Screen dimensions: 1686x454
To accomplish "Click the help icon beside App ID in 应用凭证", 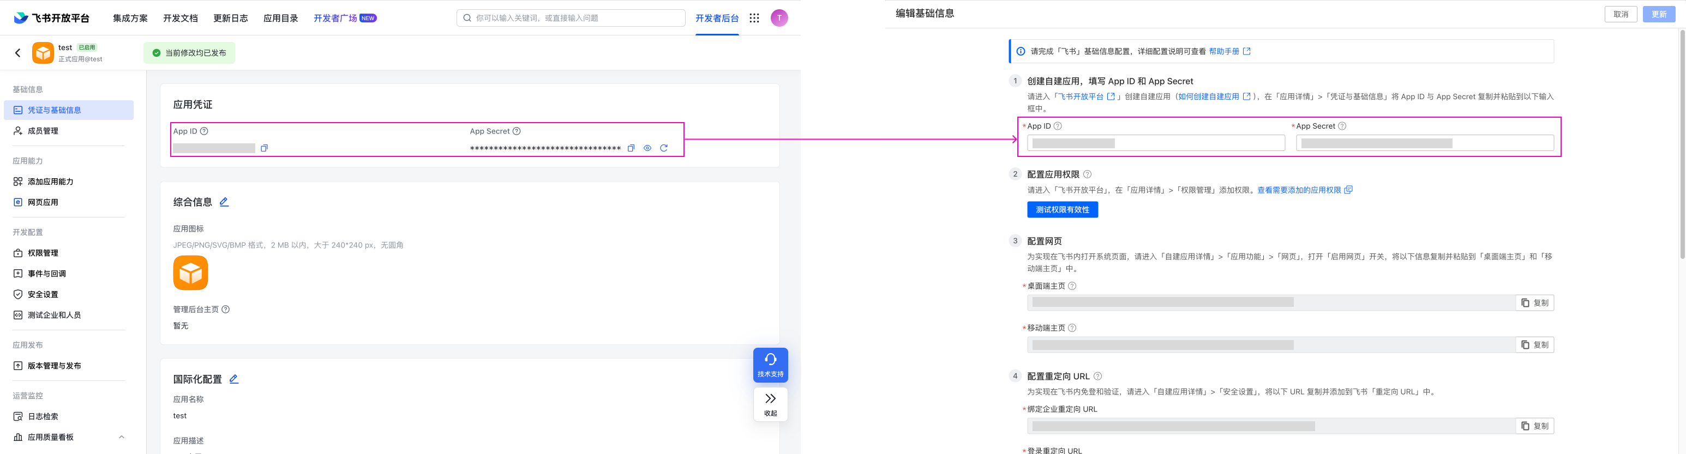I will [204, 131].
